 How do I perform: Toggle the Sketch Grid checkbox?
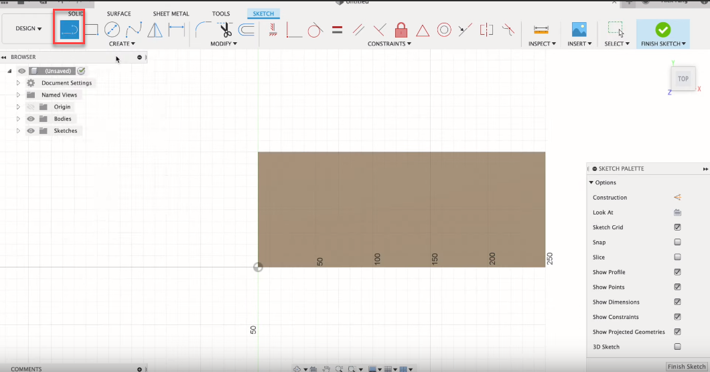tap(677, 227)
